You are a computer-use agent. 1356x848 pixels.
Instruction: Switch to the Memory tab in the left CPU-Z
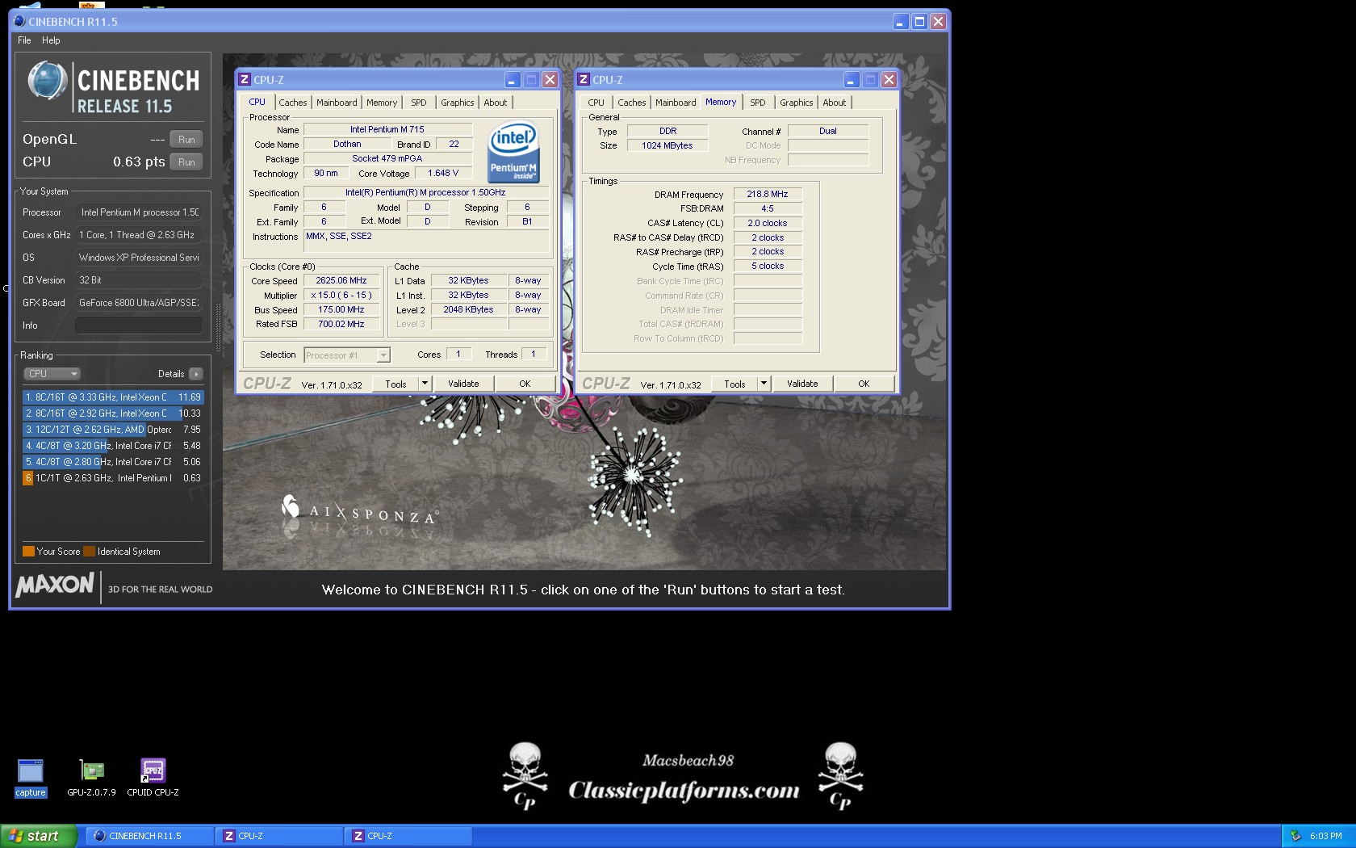point(382,103)
